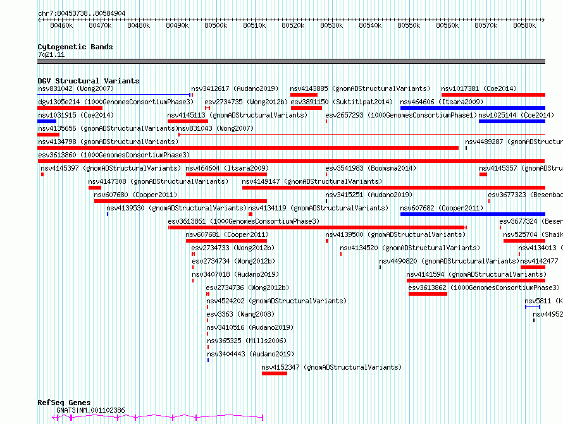Click the nsv831042 (Wong2007) variant label

click(76, 88)
